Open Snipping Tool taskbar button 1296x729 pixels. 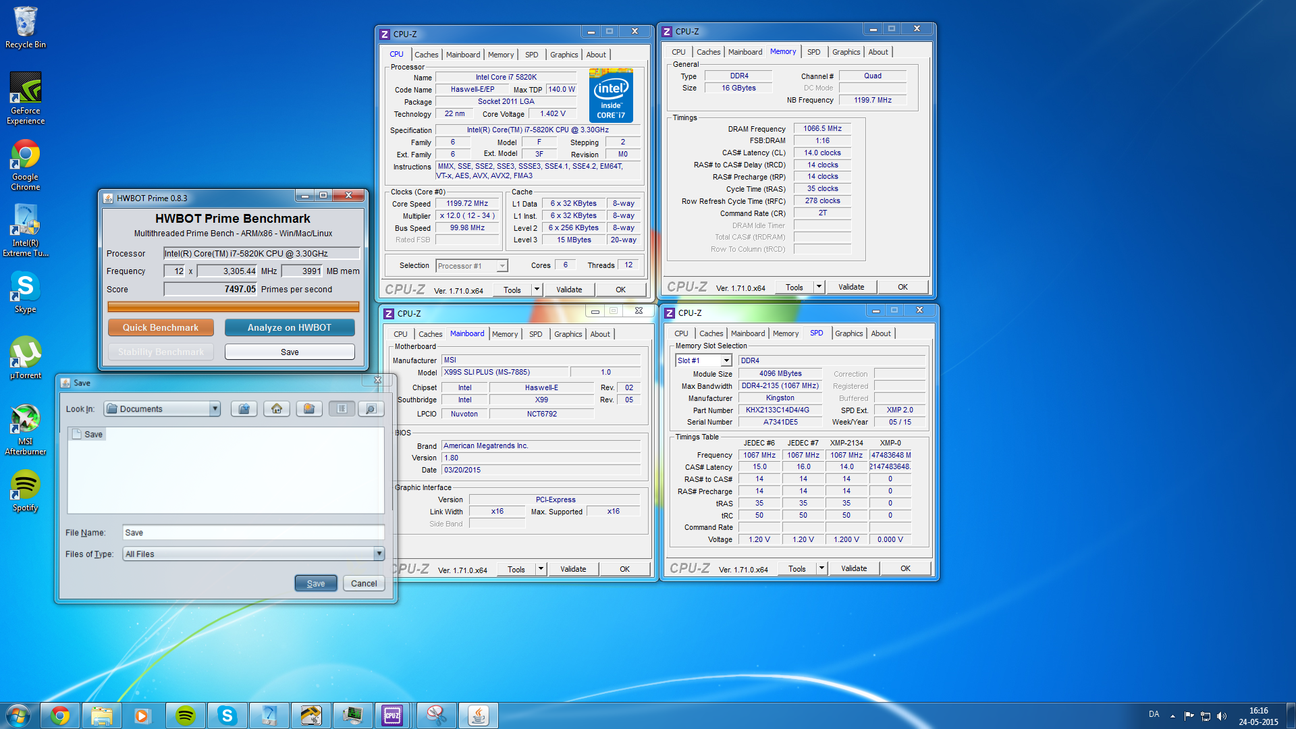pos(436,715)
